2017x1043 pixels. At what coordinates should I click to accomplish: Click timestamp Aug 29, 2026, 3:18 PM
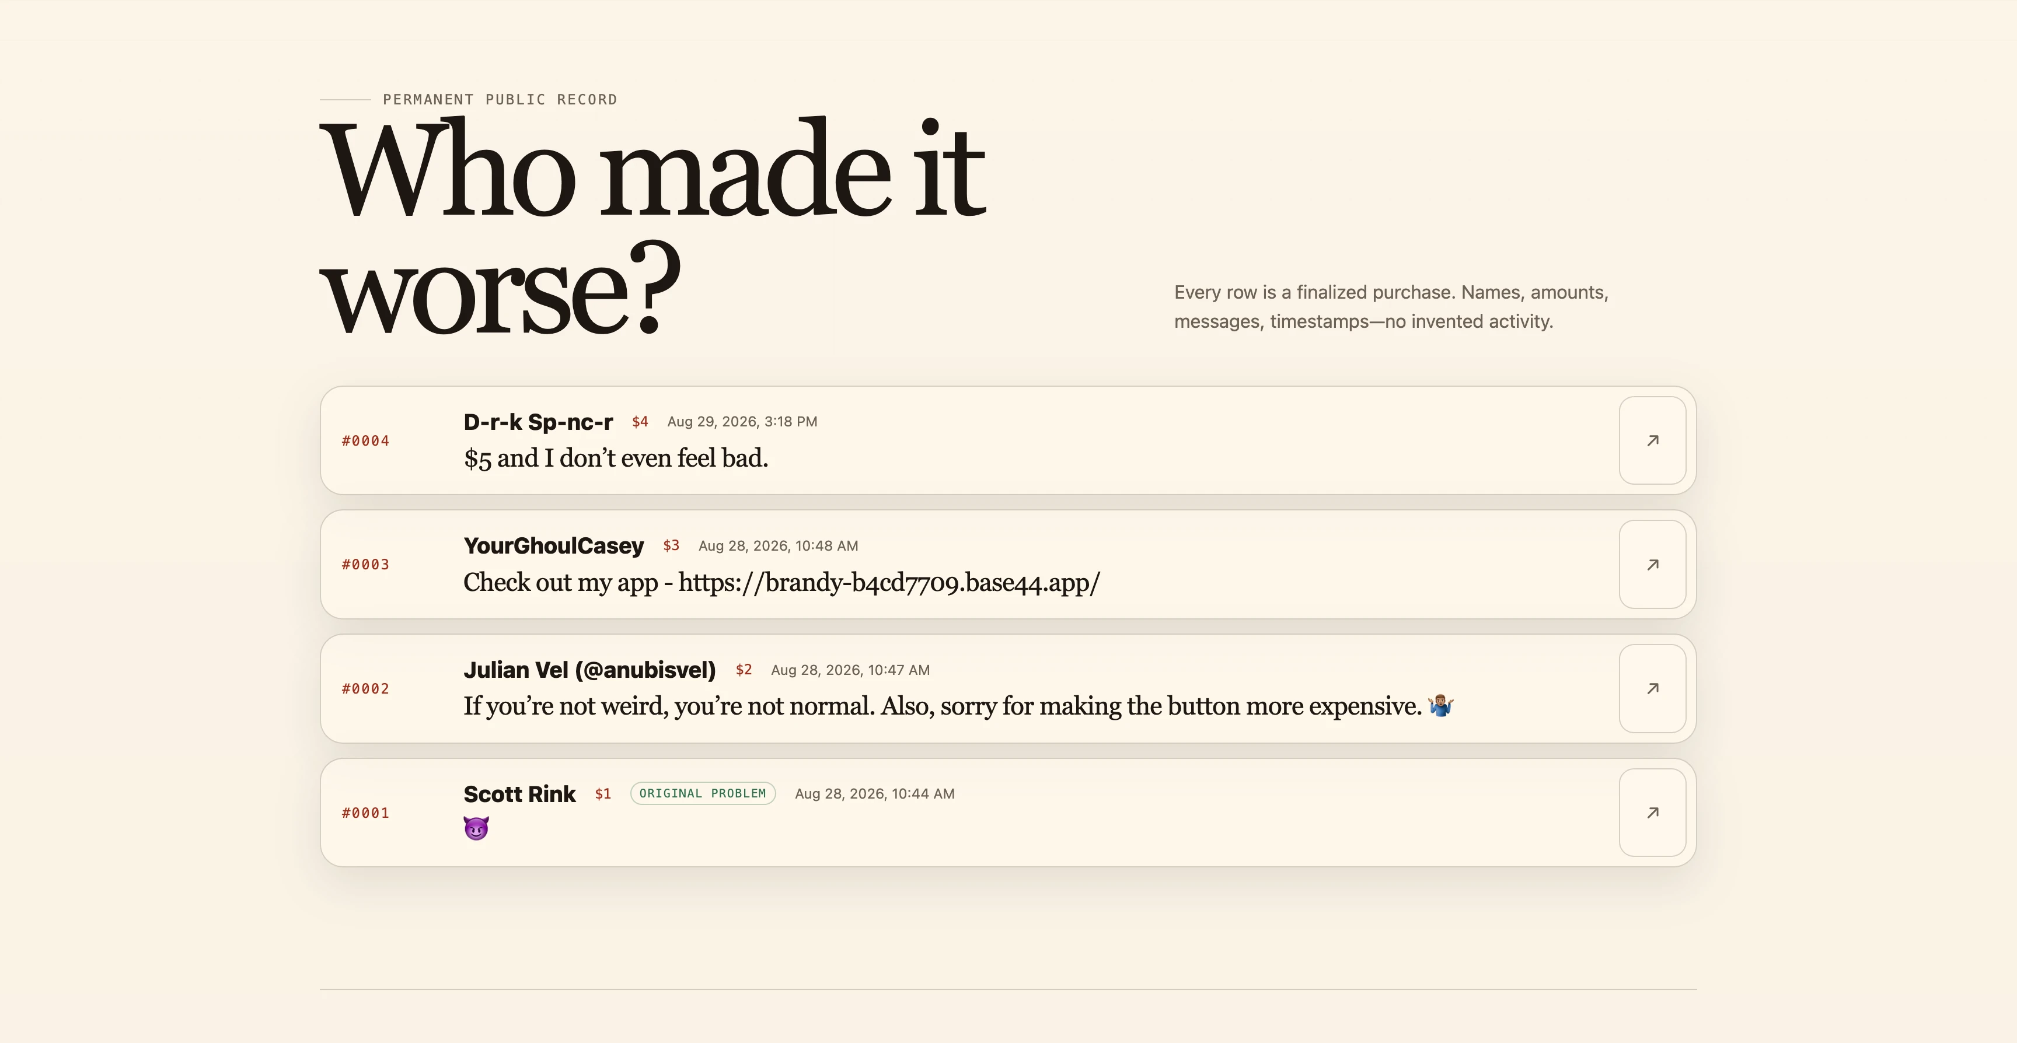click(x=742, y=422)
